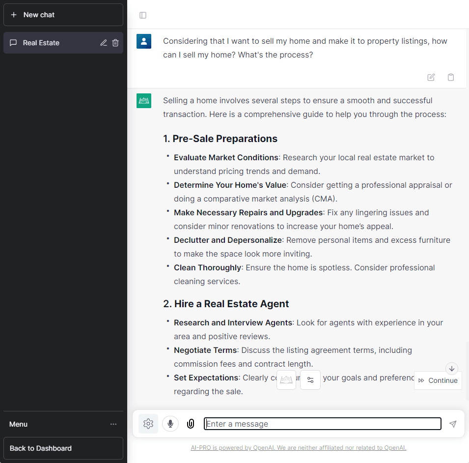Viewport: 469px width, 463px height.
Task: Open the AI-PRO footer disclaimer link
Action: pos(299,448)
